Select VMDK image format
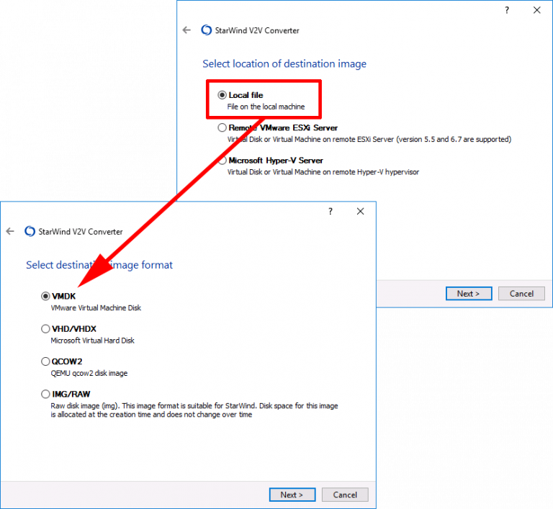Viewport: 553px width, 509px height. pyautogui.click(x=45, y=296)
